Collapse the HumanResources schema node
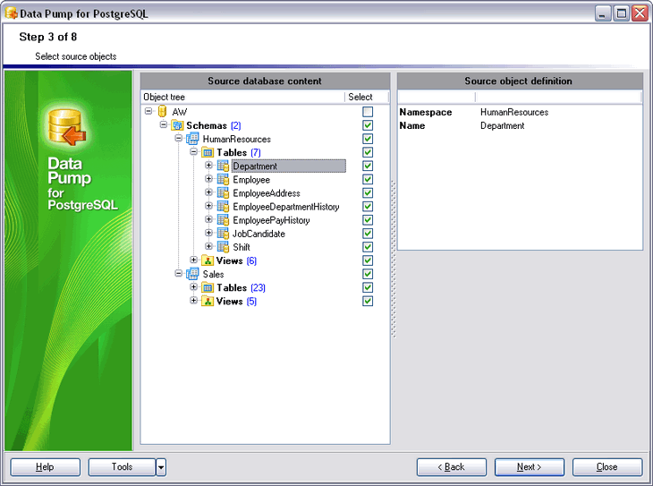 click(x=179, y=139)
